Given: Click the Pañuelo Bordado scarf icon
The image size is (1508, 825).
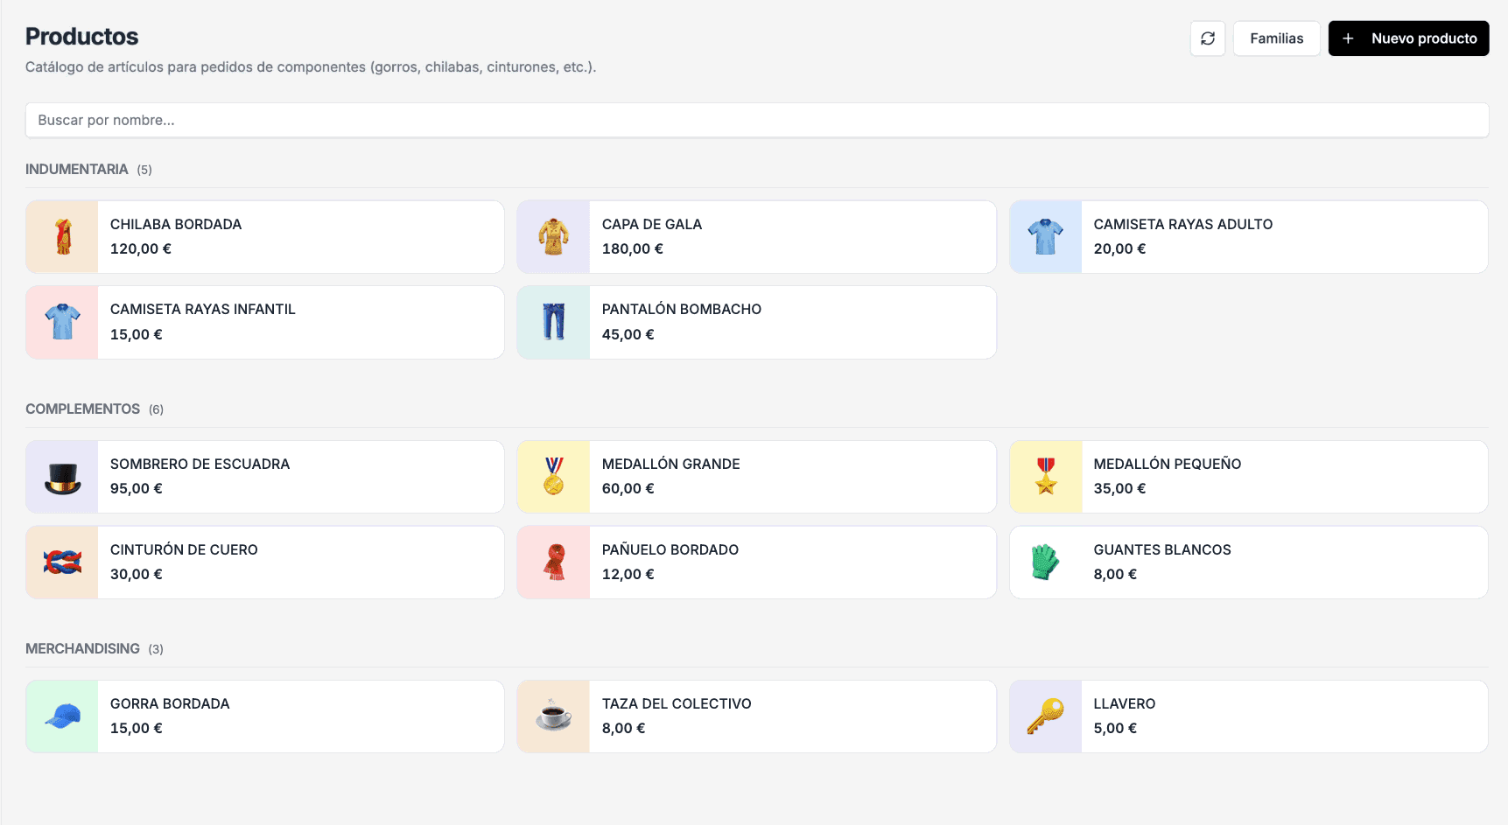Looking at the screenshot, I should [x=555, y=563].
